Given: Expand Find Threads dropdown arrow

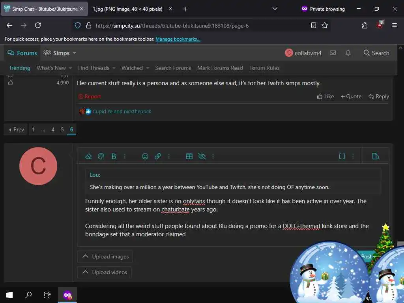Looking at the screenshot, I should click(x=114, y=68).
